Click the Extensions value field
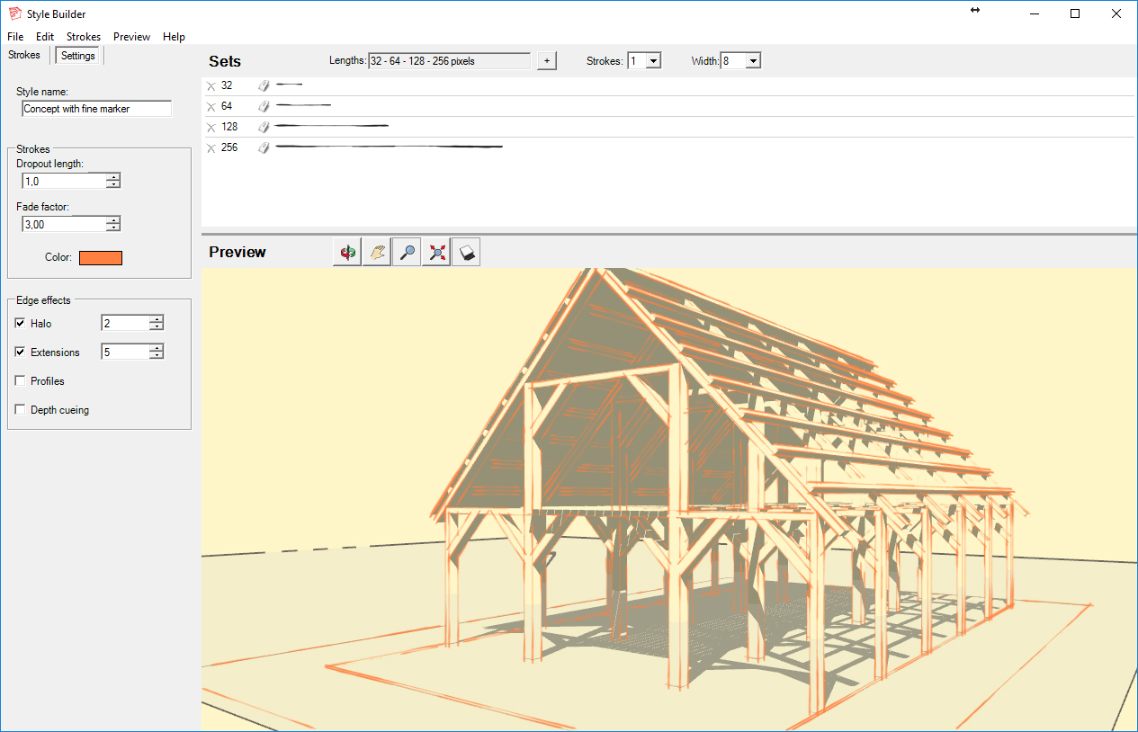Image resolution: width=1138 pixels, height=732 pixels. (125, 352)
